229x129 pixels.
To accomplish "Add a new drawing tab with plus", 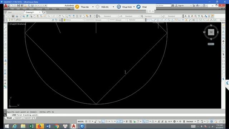I will (45, 13).
